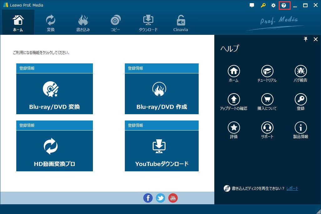Open the Twitter social icon
This screenshot has height=214, width=321.
point(160,198)
